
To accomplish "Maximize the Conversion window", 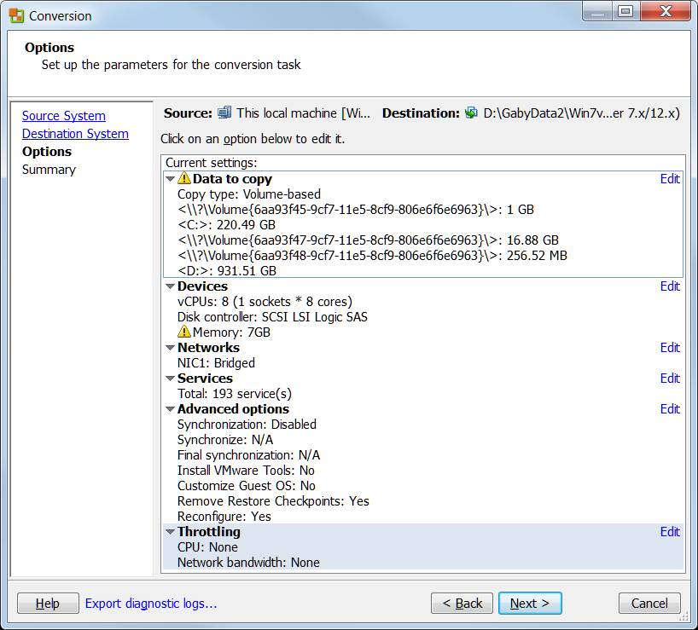I will pyautogui.click(x=625, y=12).
